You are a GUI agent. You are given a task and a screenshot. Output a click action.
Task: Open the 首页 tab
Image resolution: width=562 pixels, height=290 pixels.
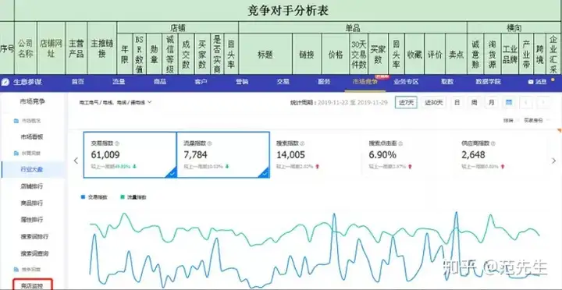coord(78,82)
